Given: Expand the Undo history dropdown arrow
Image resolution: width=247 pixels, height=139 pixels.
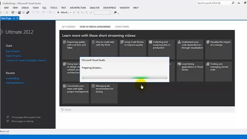Looking at the screenshot, I should [x=46, y=12].
